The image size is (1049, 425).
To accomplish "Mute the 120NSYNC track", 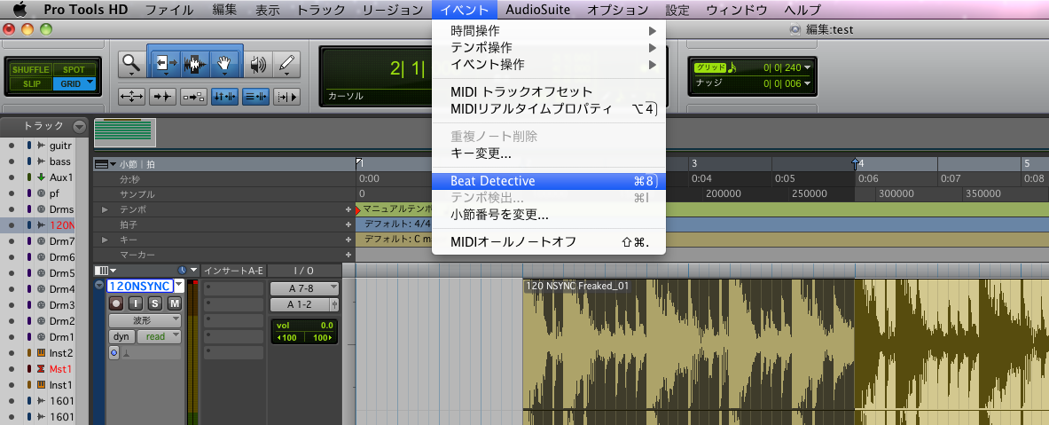I will click(x=174, y=303).
